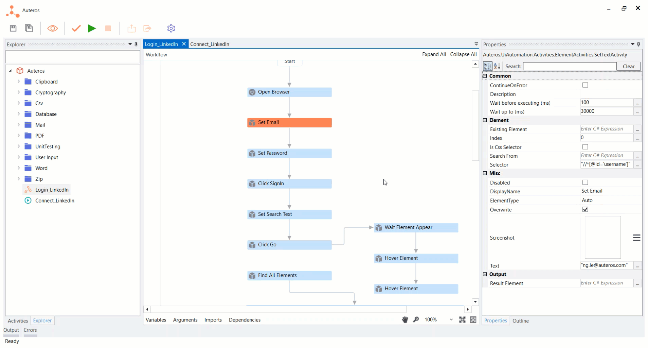The height and width of the screenshot is (348, 648).
Task: Switch to the Connect_LinkedIn tab
Action: pos(210,44)
